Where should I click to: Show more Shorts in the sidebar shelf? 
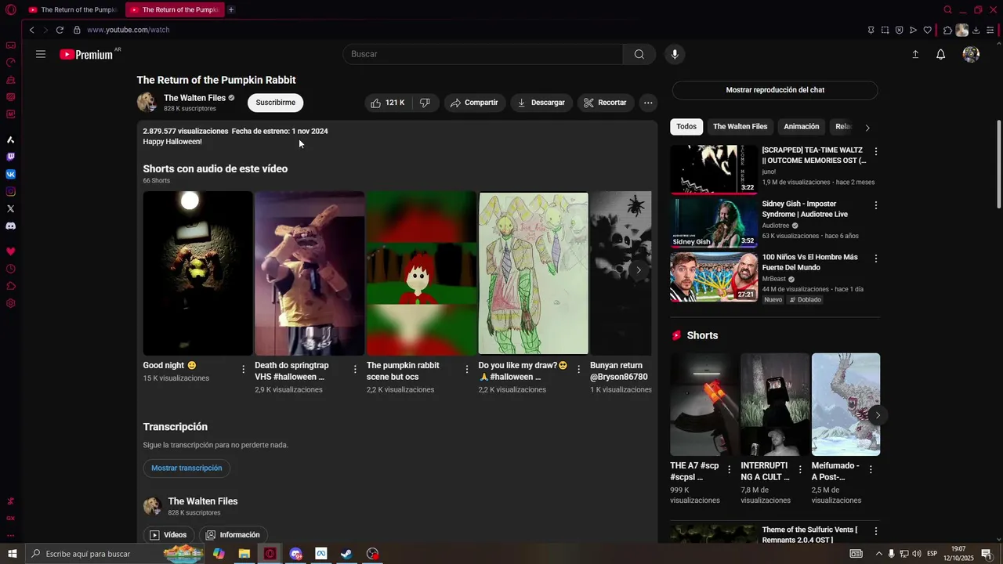[878, 416]
